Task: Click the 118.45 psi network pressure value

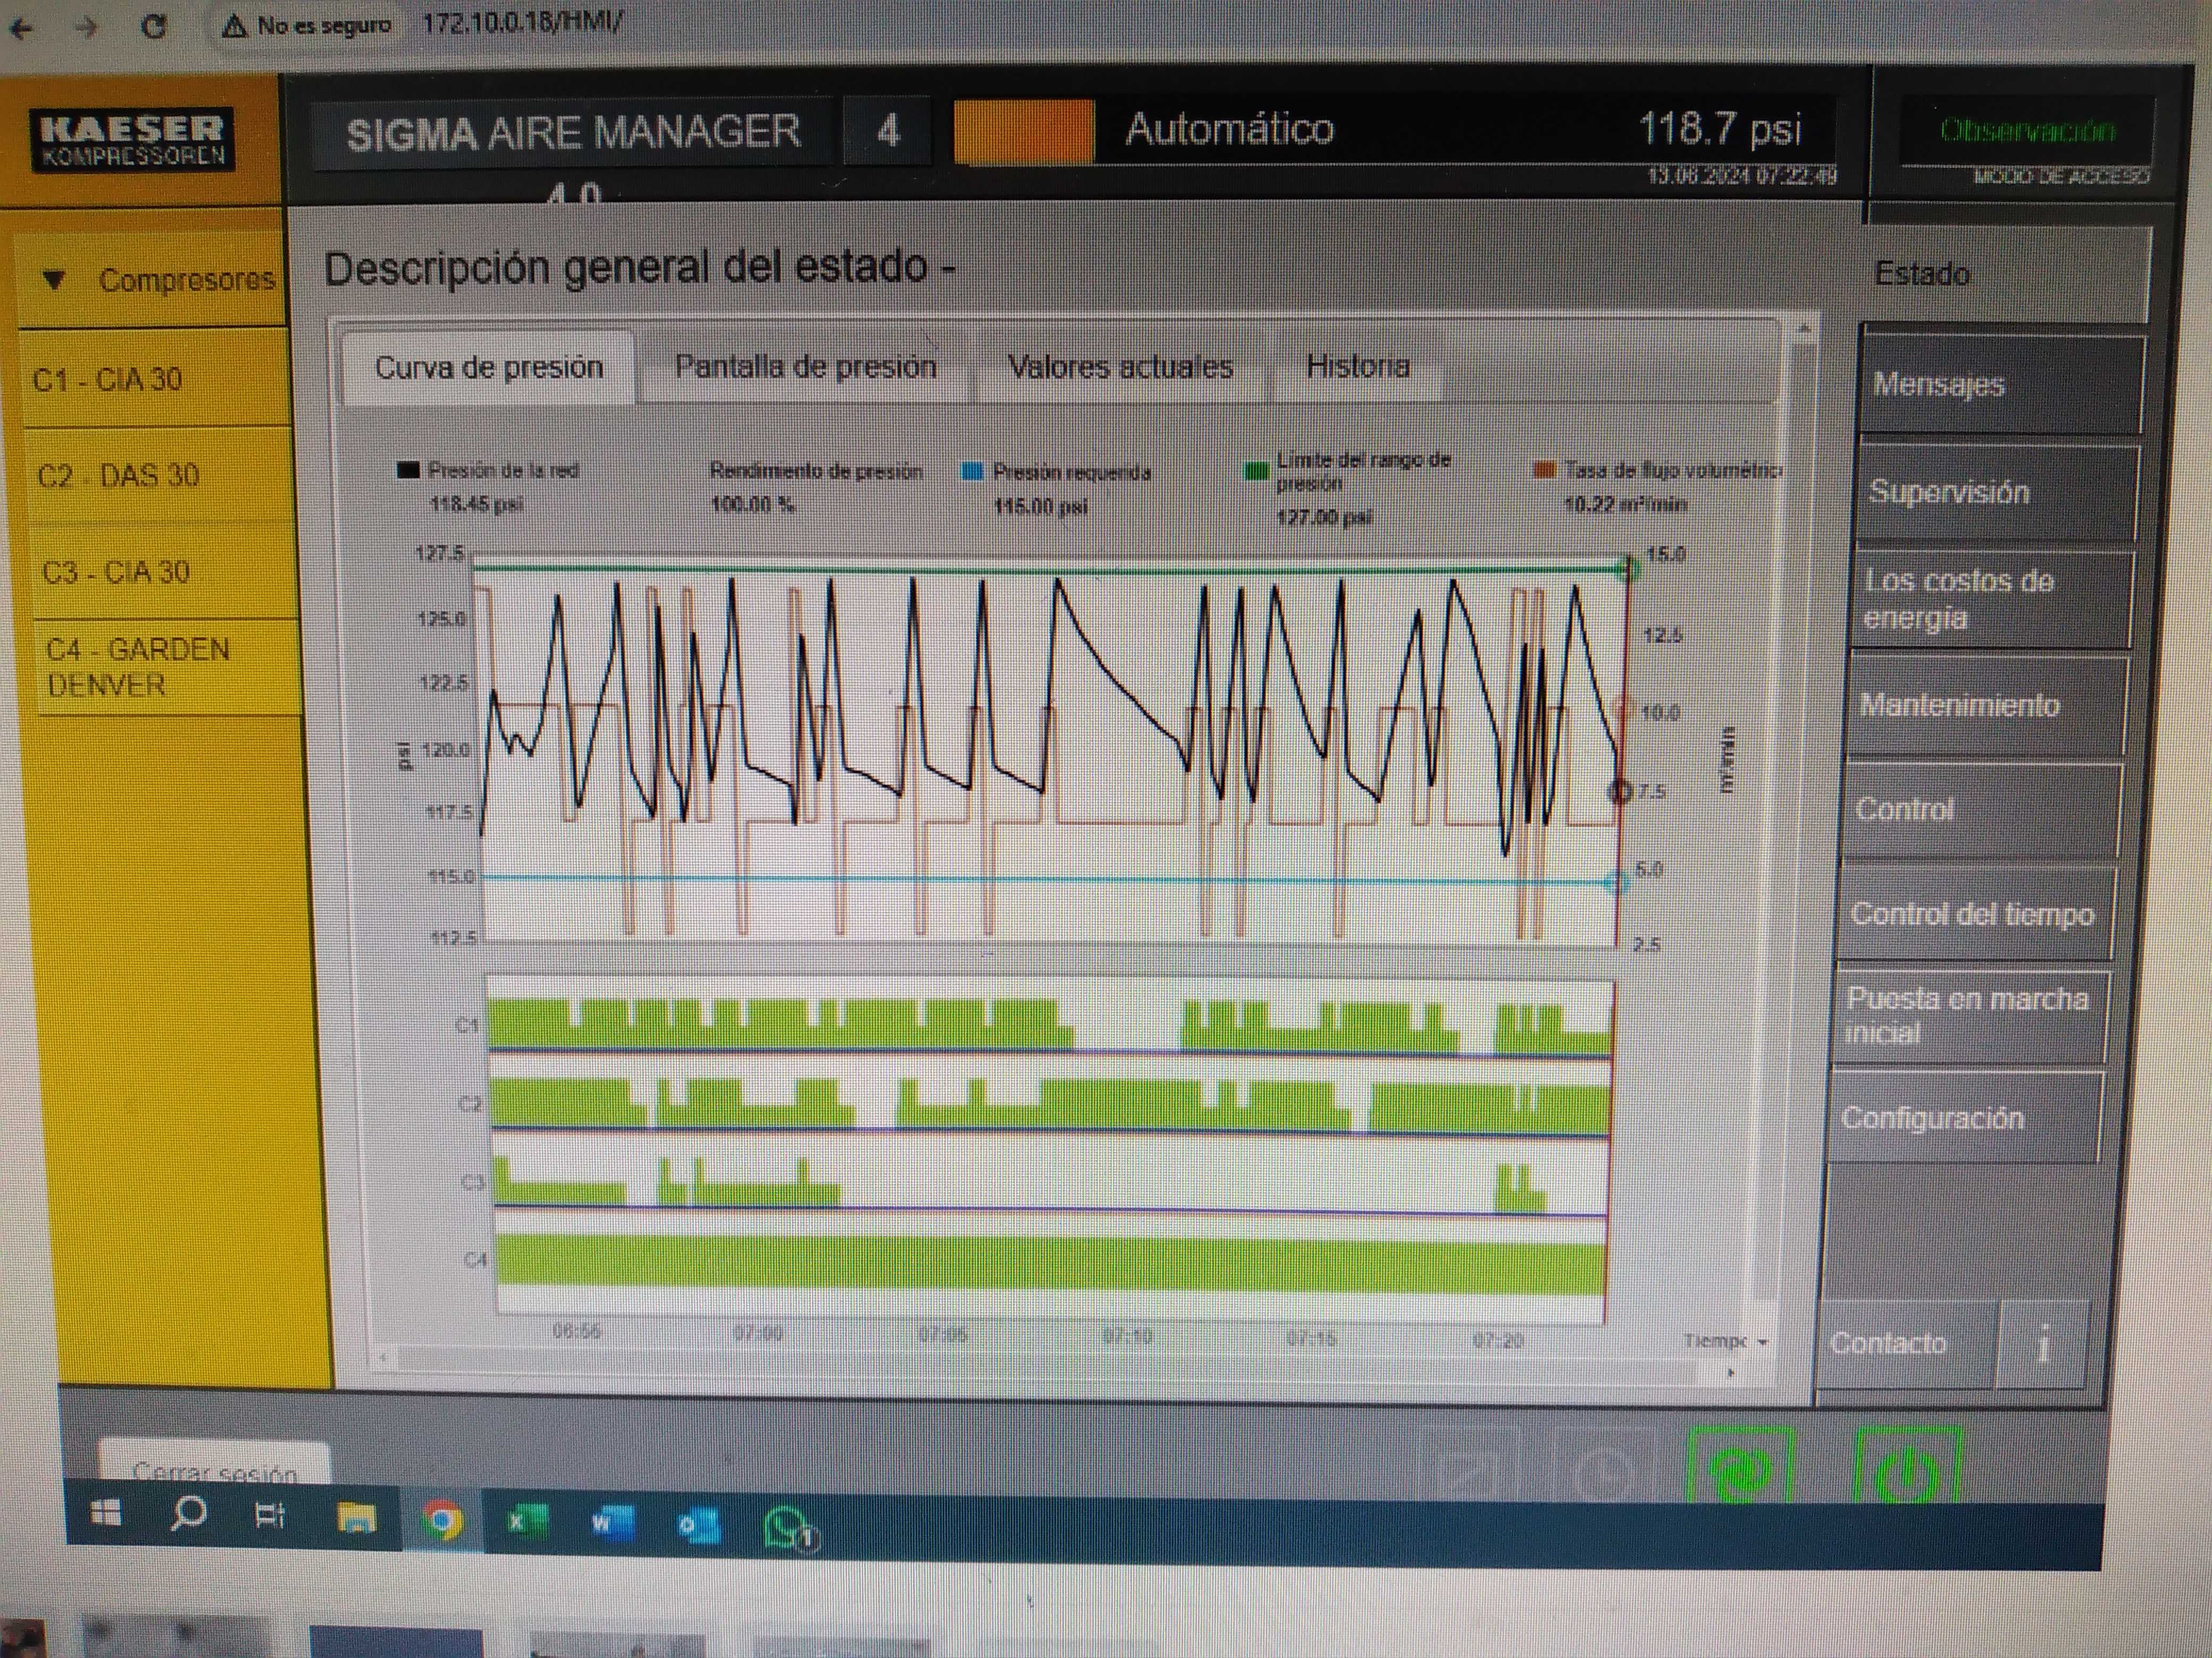Action: click(x=476, y=504)
